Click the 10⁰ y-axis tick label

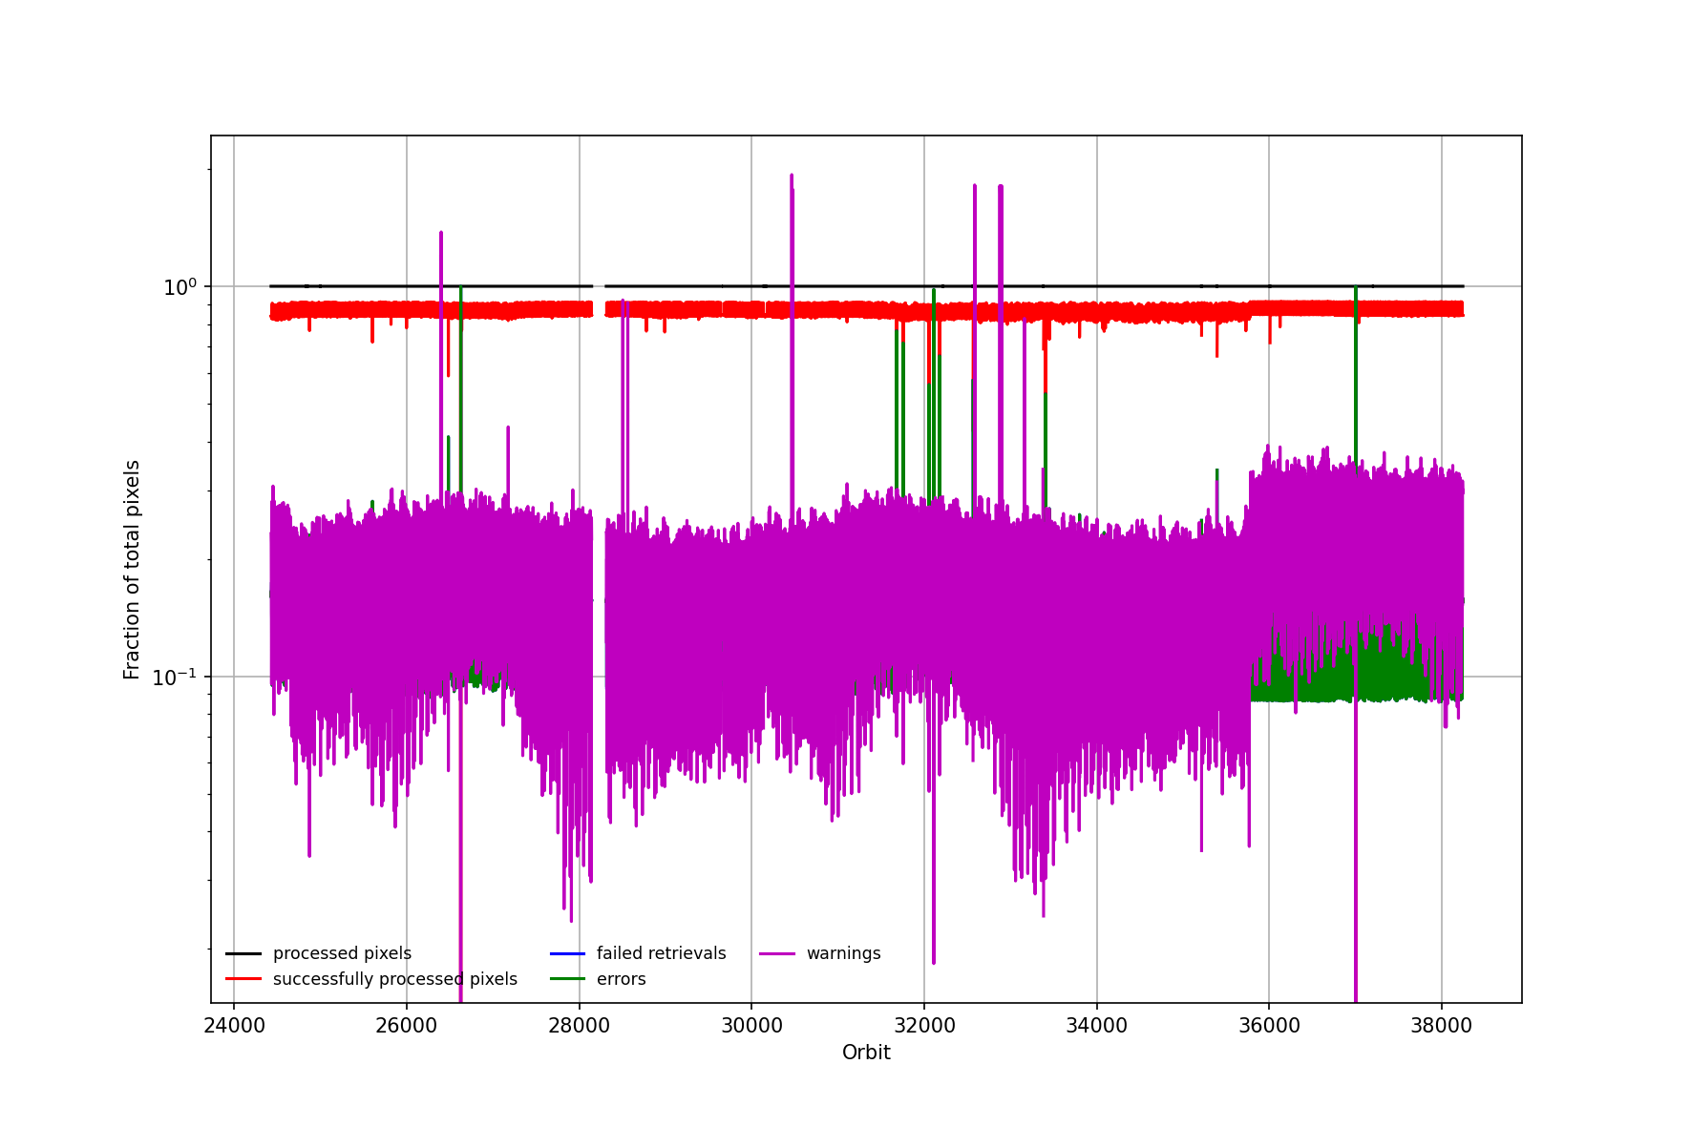click(x=180, y=286)
